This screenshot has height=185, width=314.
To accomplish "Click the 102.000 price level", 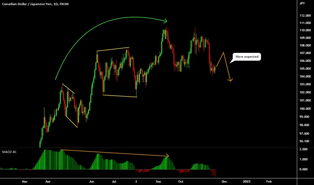I will pos(305,92).
